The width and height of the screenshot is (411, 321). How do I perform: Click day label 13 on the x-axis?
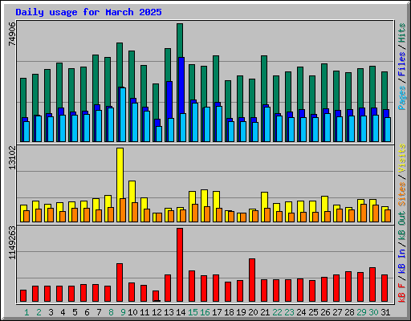[x=169, y=312]
